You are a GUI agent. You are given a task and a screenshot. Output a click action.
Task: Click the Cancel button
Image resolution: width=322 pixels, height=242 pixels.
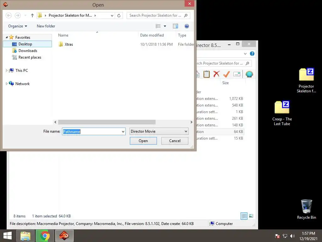175,141
